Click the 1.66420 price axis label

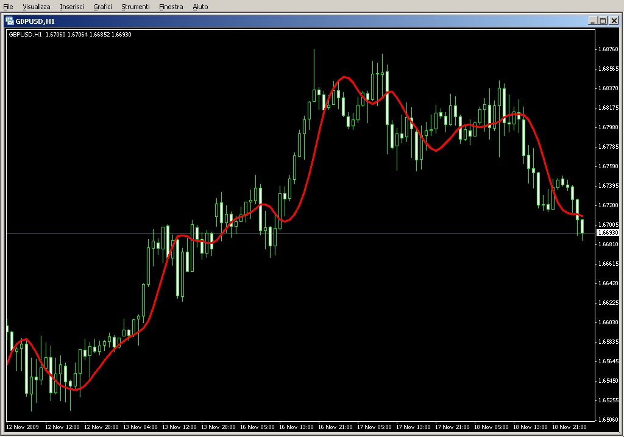pyautogui.click(x=609, y=283)
